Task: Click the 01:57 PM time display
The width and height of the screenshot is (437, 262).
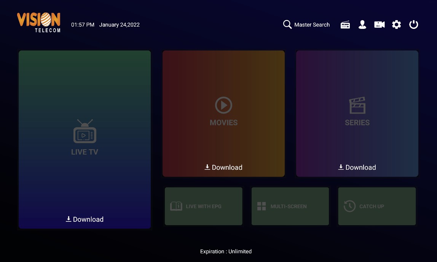Action: [x=83, y=25]
